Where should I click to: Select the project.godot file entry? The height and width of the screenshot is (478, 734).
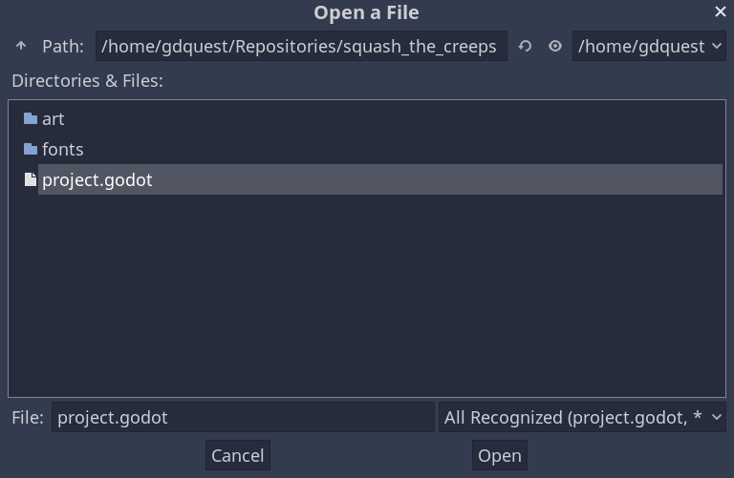click(x=97, y=180)
